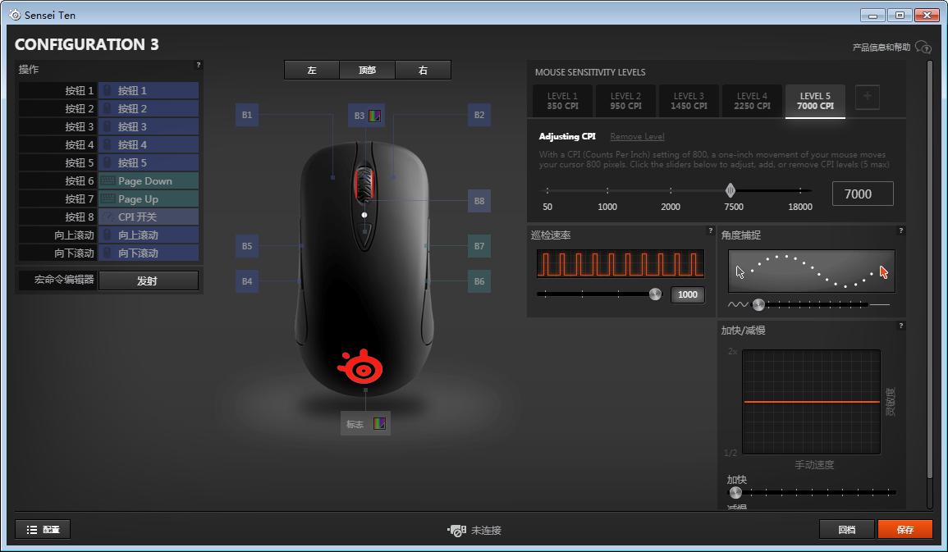Open 按钮 4 action assignment
Viewport: 948px width, 552px height.
[148, 145]
